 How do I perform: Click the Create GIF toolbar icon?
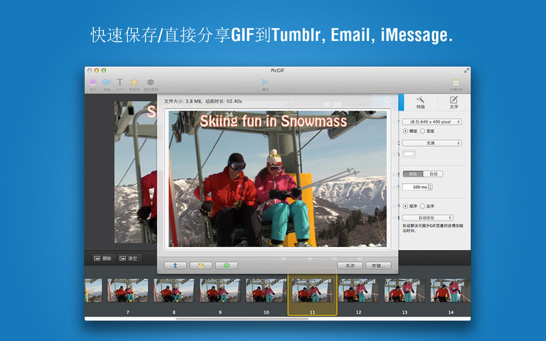coord(455,83)
